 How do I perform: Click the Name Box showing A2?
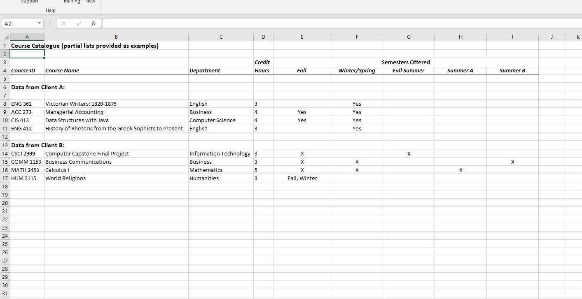19,23
